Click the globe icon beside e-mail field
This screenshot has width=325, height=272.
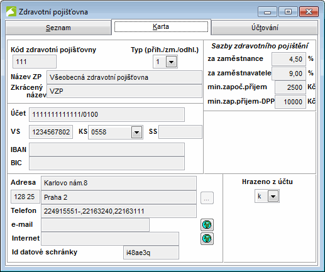point(207,225)
